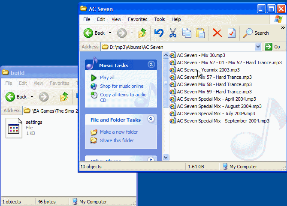Image resolution: width=287 pixels, height=206 pixels.
Task: Click the Paste clipboard icon
Action: (x=200, y=33)
